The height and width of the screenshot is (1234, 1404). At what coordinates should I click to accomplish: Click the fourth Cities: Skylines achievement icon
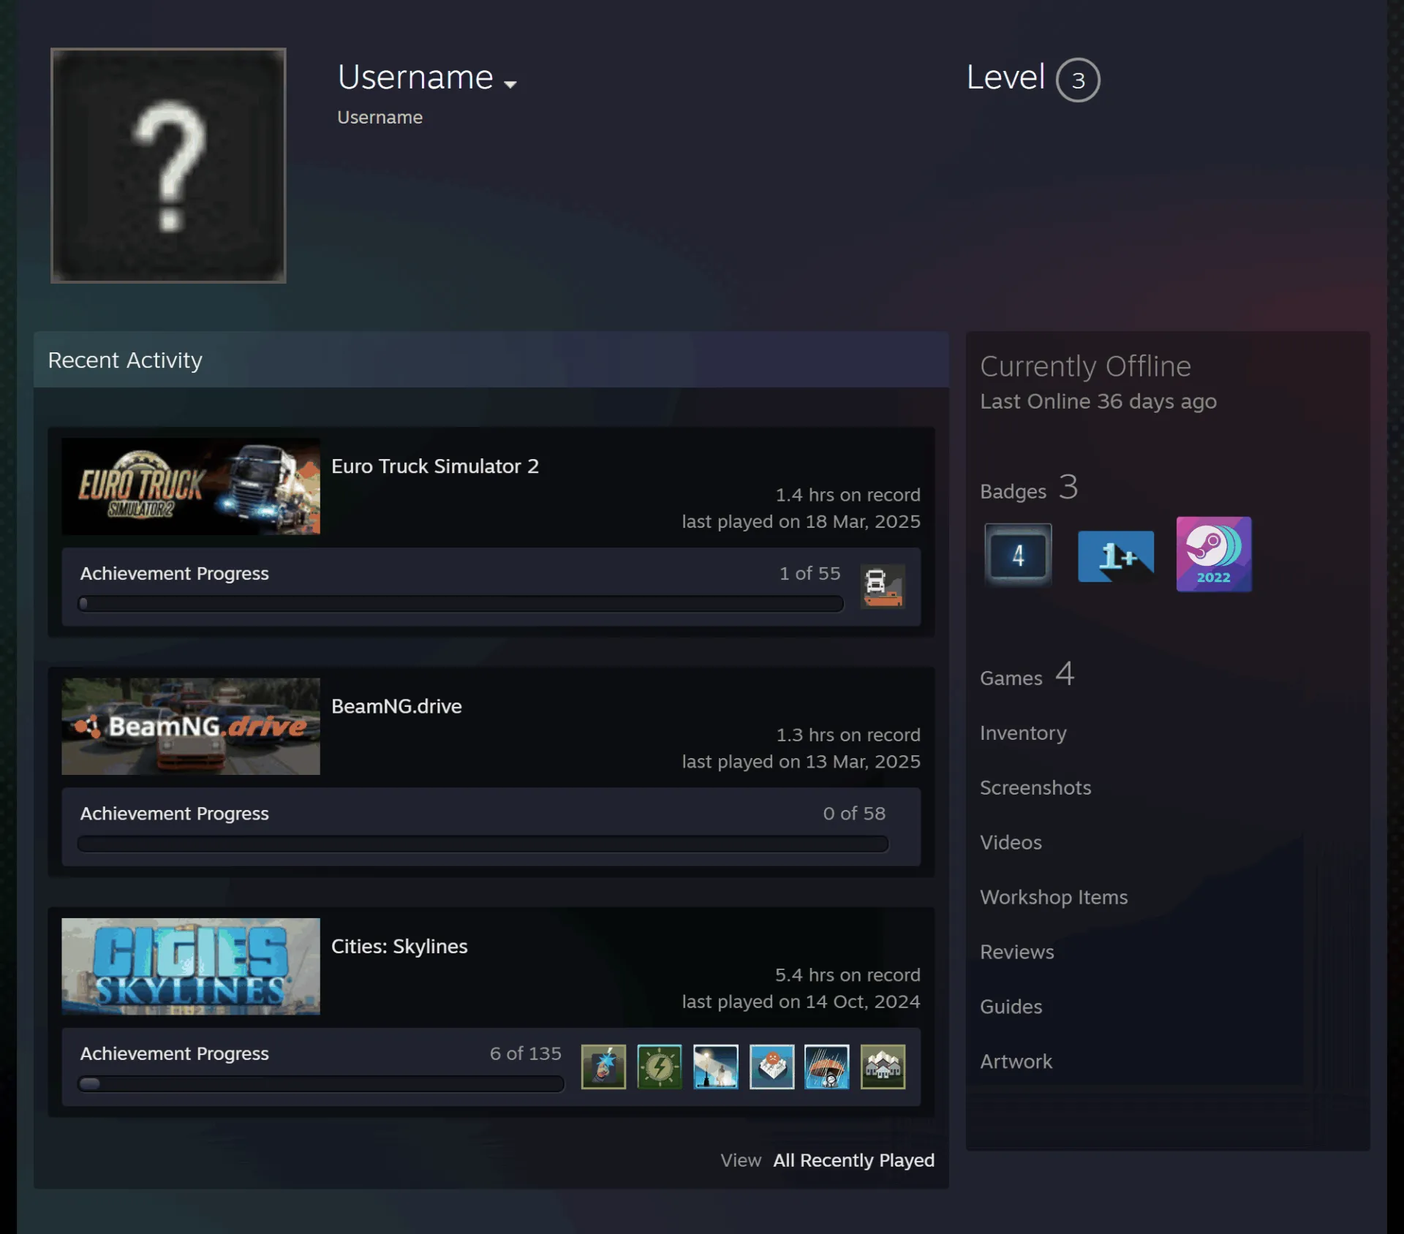click(x=771, y=1067)
